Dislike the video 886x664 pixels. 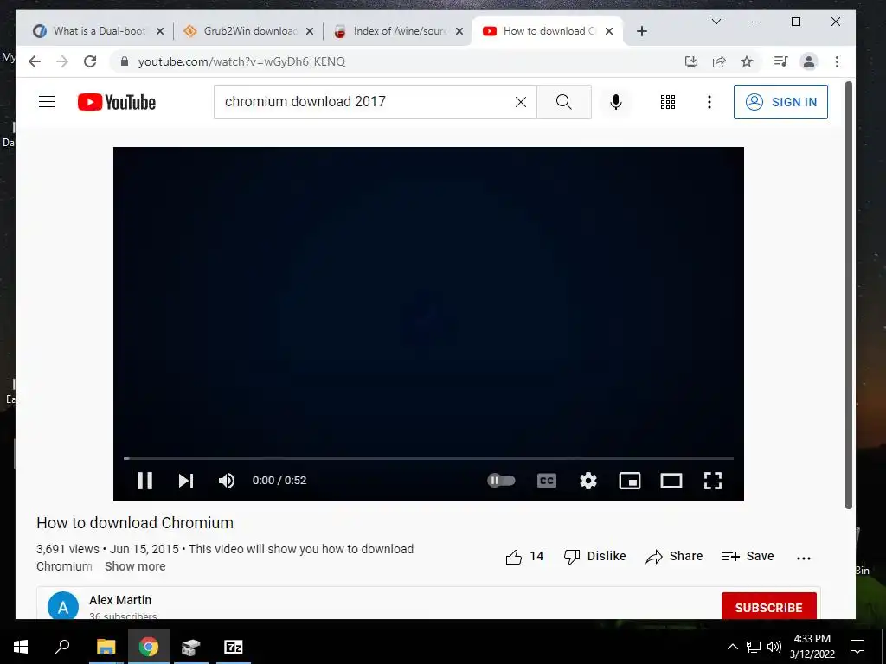[595, 557]
